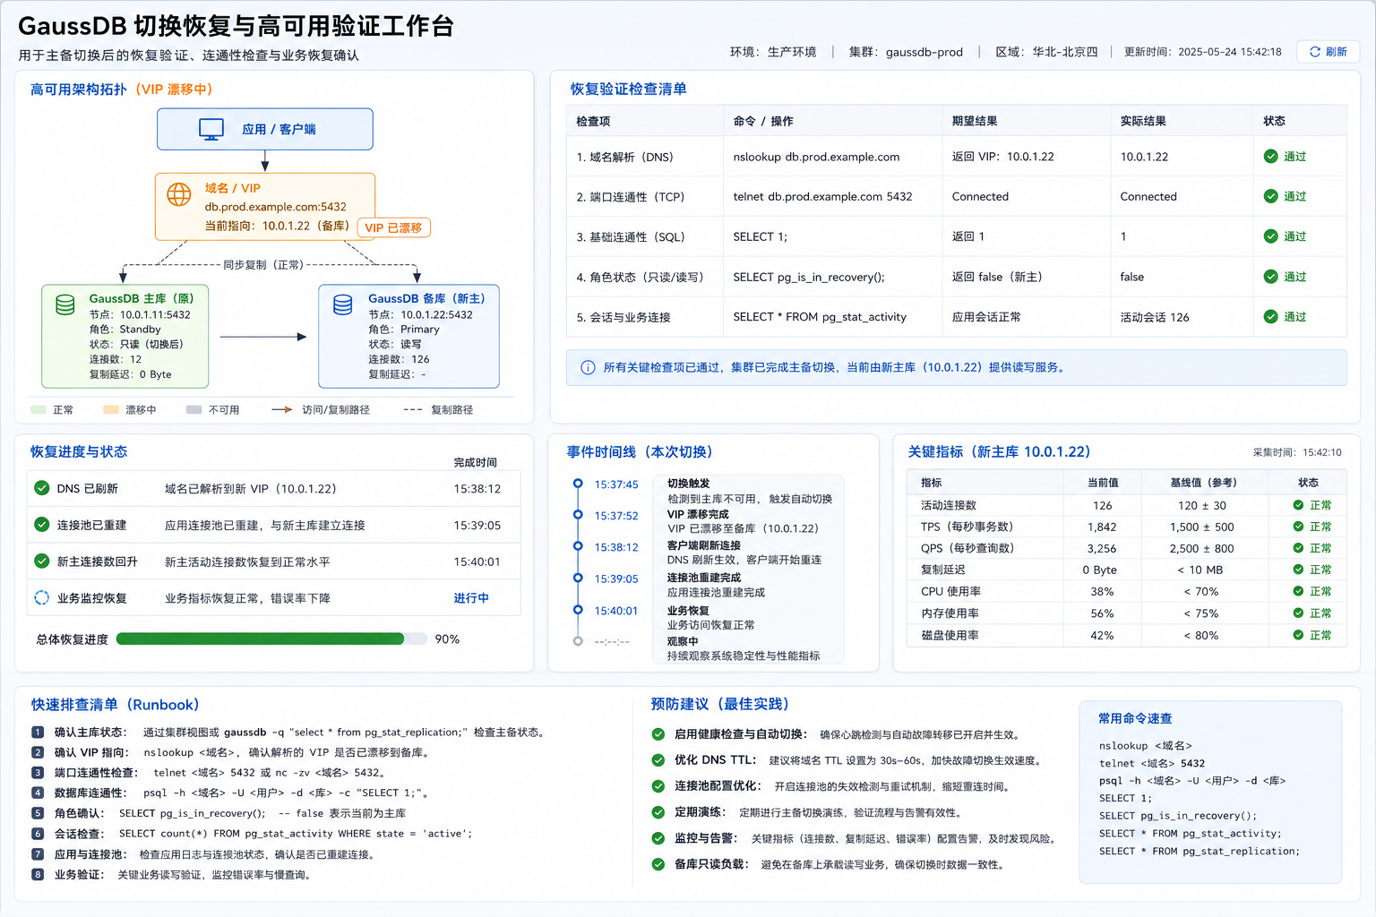Click info icon in the blue summary banner
This screenshot has width=1376, height=917.
tap(588, 367)
